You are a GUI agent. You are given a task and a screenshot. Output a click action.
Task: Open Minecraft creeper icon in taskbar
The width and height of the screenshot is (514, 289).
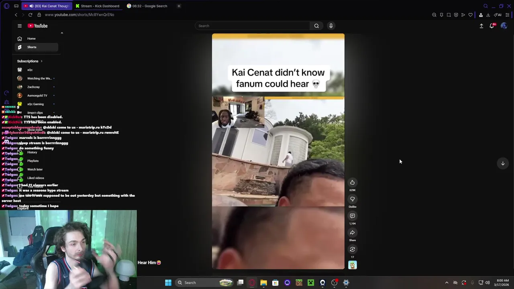[311, 283]
